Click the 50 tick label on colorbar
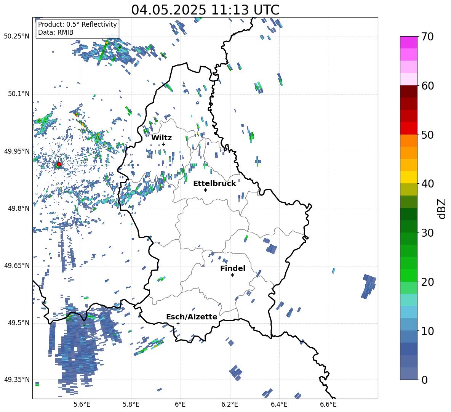Viewport: 451px width, 412px height. pos(427,135)
